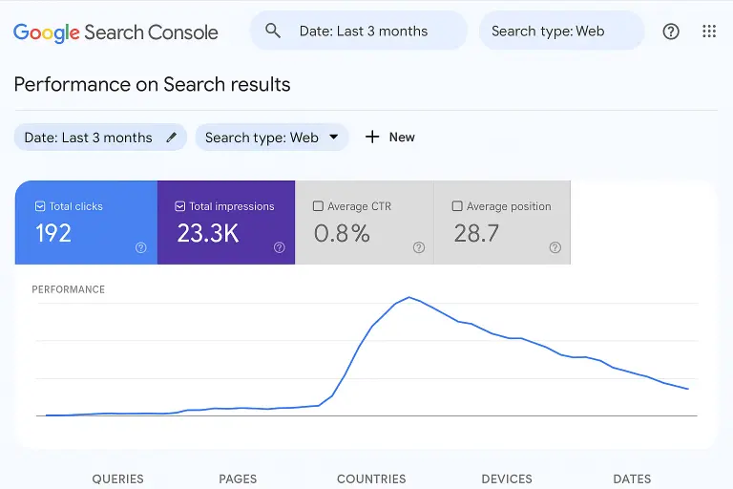Click the 0.8% average CTR value

342,233
